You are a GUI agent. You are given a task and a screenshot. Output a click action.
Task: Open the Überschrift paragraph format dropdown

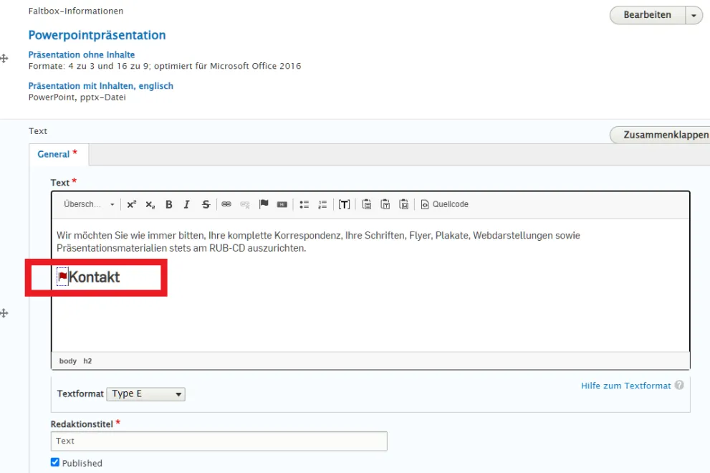point(89,204)
